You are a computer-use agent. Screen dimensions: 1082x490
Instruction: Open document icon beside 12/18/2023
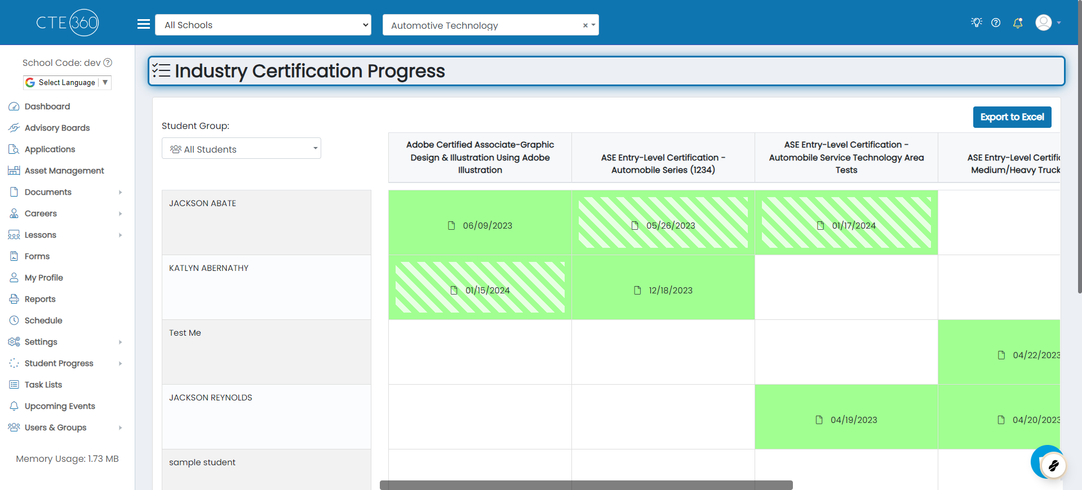637,290
